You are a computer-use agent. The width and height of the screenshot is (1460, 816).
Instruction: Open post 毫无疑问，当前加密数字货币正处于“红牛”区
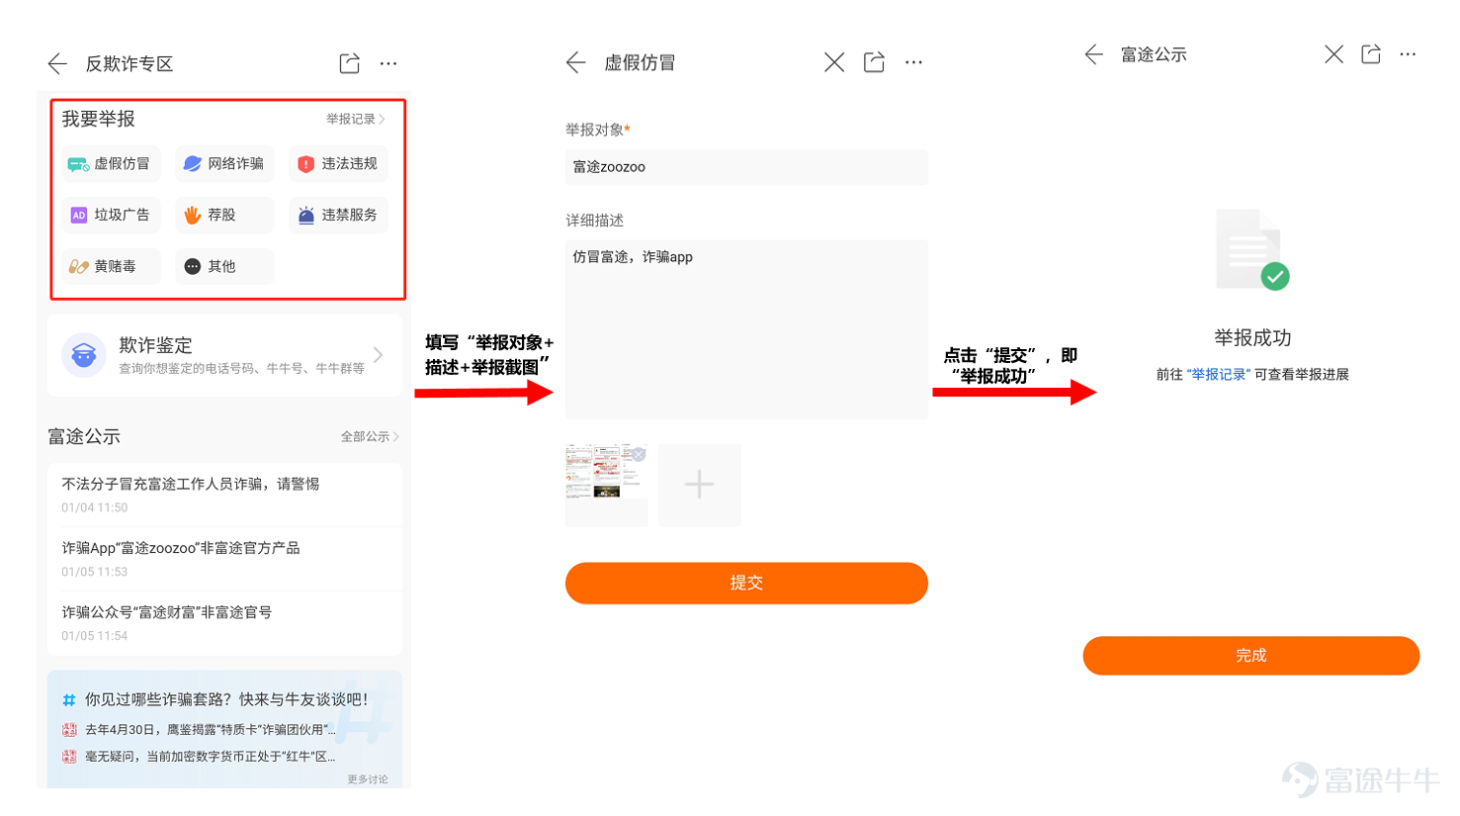pyautogui.click(x=199, y=756)
